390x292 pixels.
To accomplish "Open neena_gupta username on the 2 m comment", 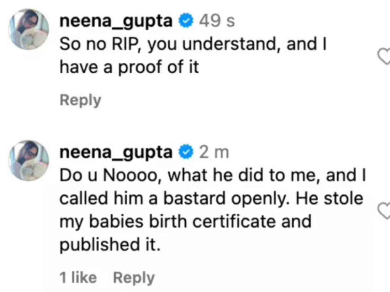I will click(x=116, y=153).
